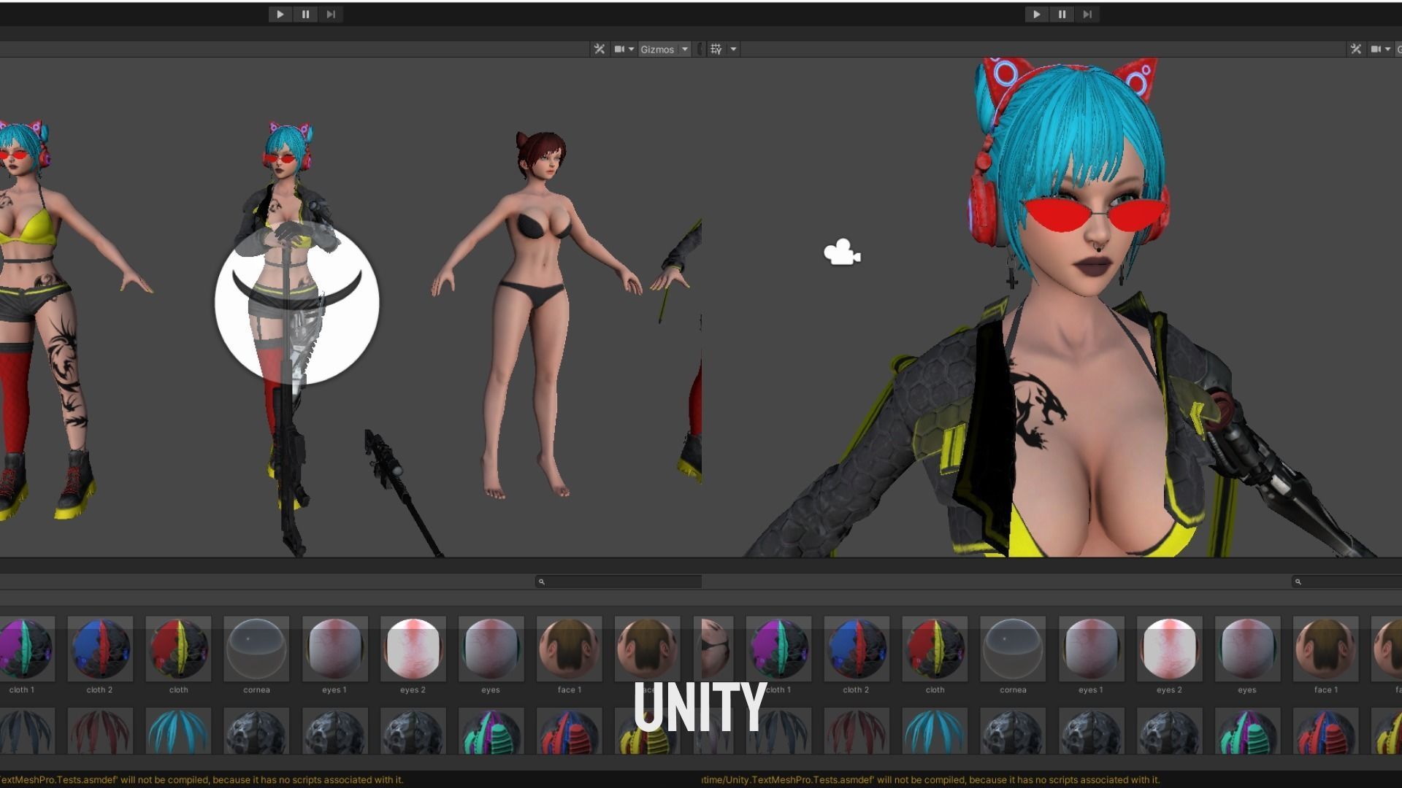Open scene camera settings in right scene view

[1376, 49]
